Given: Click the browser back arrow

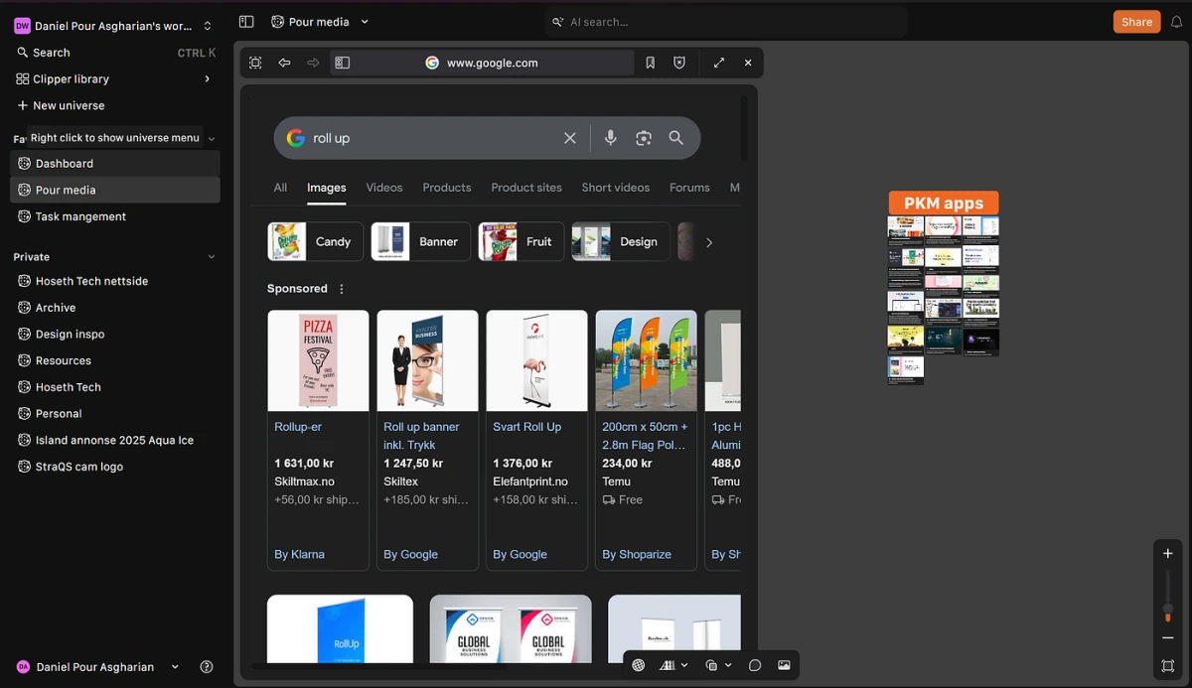Looking at the screenshot, I should (284, 63).
